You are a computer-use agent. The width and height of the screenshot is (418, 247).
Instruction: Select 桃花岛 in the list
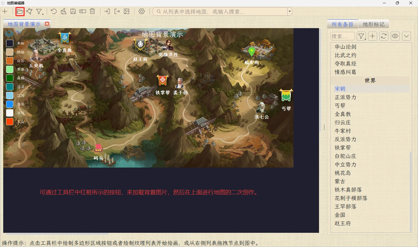pos(370,173)
